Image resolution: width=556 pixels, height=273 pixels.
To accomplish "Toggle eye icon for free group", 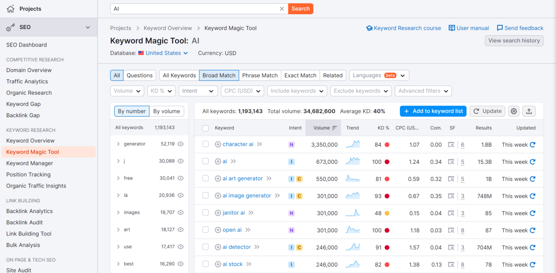I will (181, 178).
